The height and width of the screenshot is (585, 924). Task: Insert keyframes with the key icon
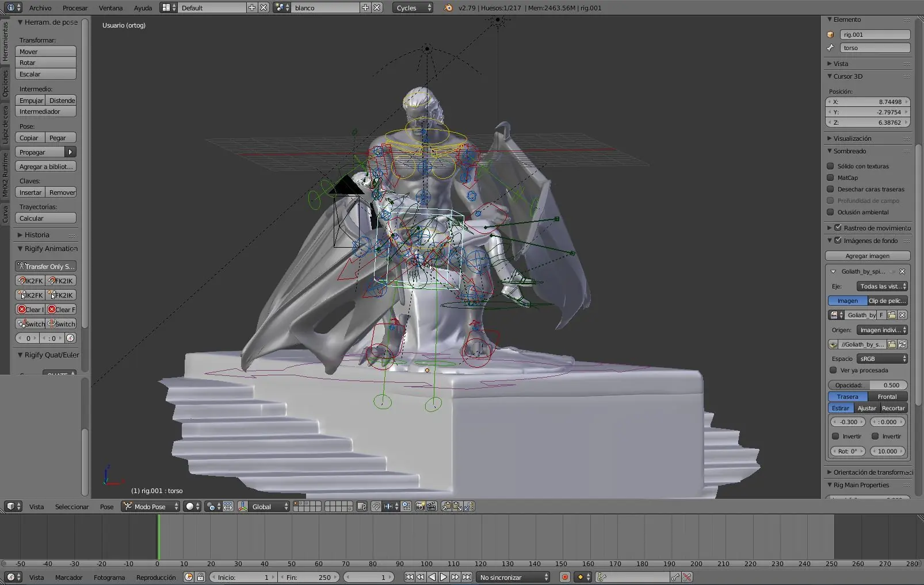click(x=675, y=577)
